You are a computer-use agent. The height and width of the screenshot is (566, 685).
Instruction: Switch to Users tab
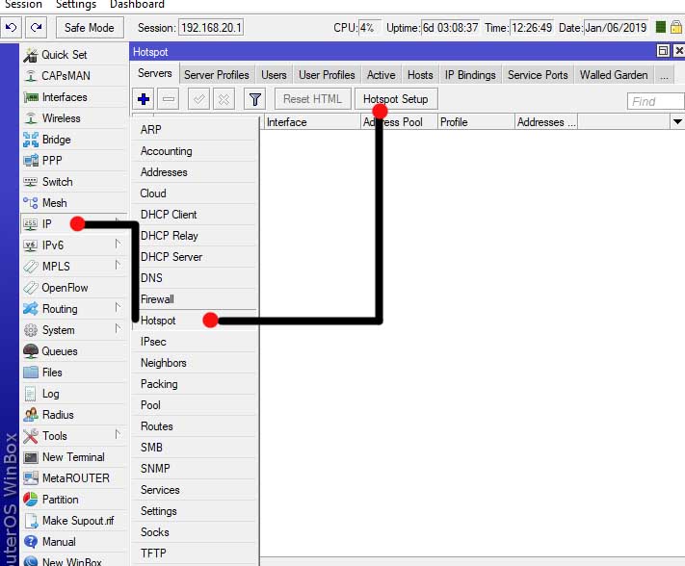pyautogui.click(x=274, y=75)
